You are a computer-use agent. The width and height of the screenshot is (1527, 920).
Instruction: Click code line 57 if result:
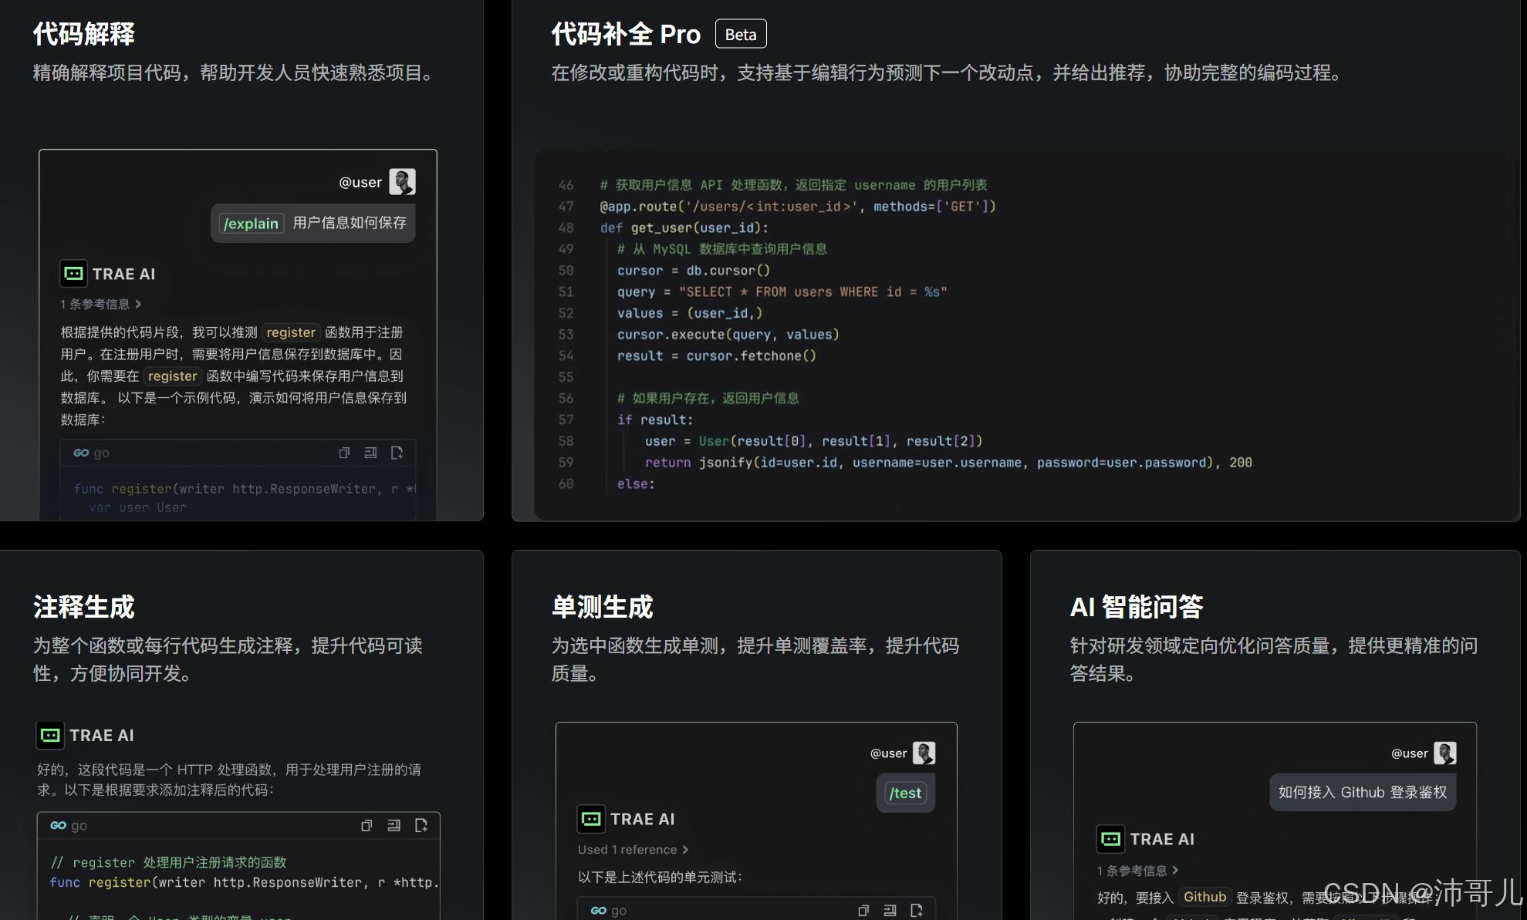pyautogui.click(x=655, y=420)
